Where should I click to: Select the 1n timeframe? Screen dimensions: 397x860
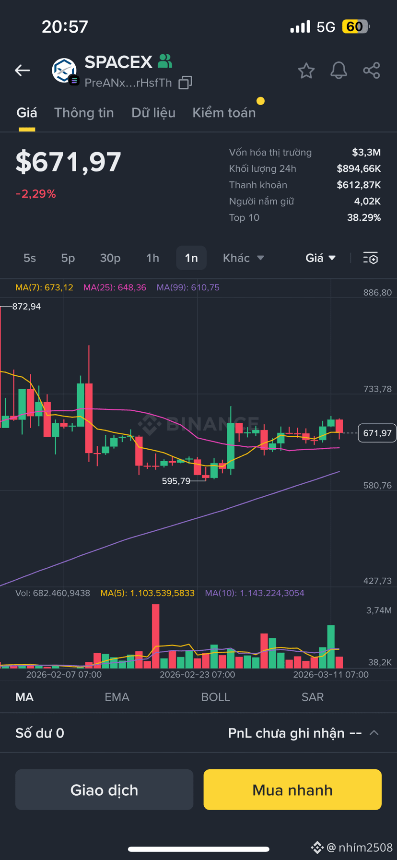tap(191, 258)
